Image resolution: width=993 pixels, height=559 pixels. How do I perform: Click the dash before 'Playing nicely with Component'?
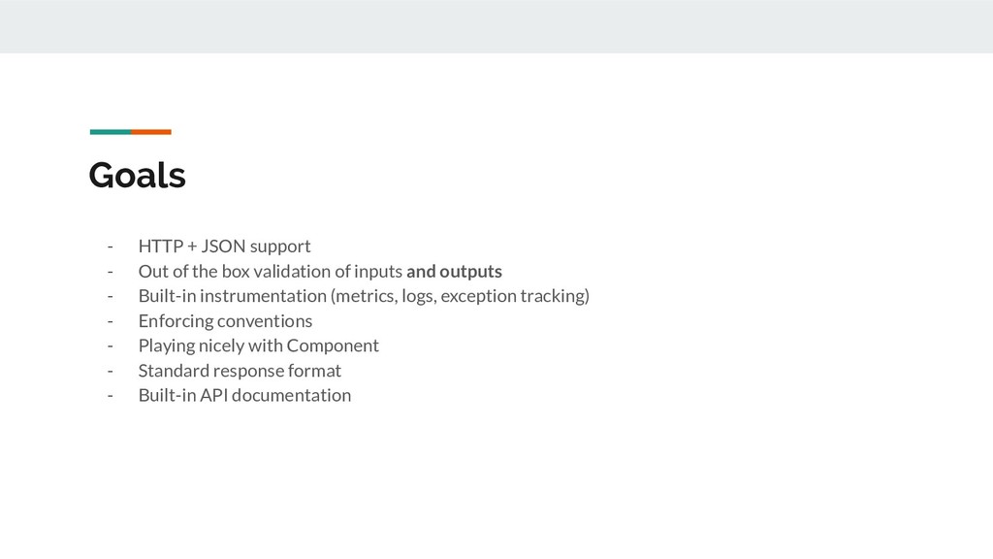pos(111,346)
